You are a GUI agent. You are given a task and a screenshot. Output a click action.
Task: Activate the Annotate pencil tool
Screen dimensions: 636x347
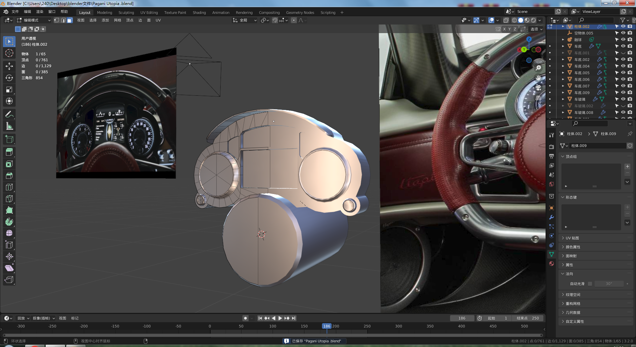pos(9,115)
